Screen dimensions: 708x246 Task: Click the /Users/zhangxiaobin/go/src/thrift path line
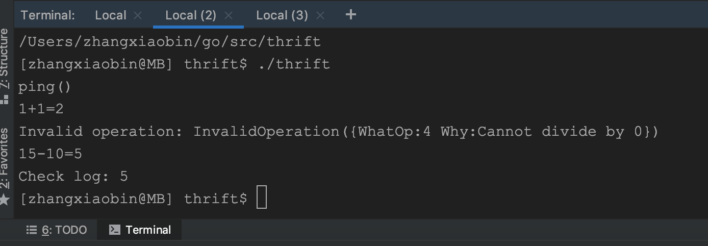coord(170,42)
